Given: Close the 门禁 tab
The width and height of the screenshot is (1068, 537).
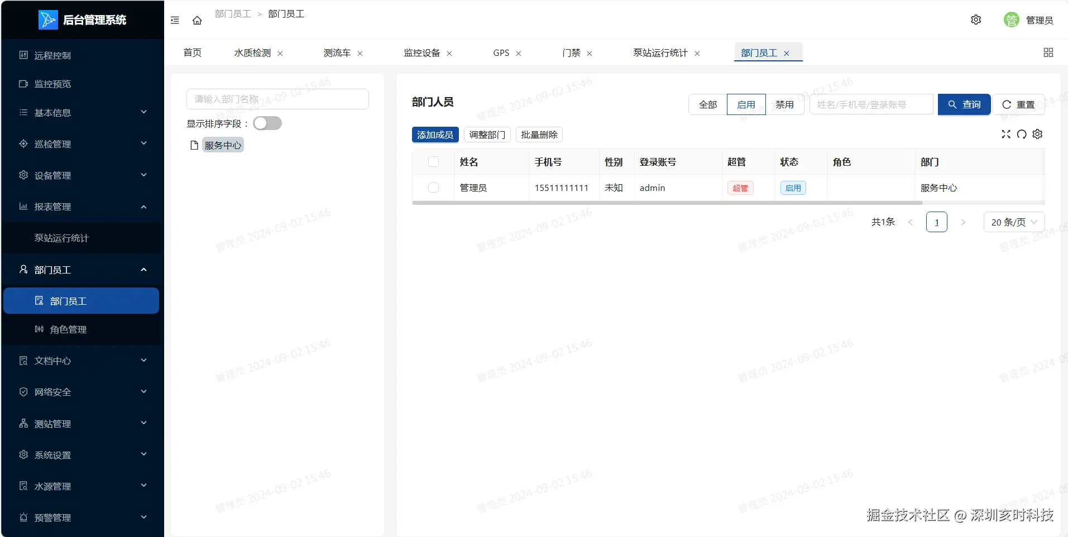Looking at the screenshot, I should coord(590,54).
